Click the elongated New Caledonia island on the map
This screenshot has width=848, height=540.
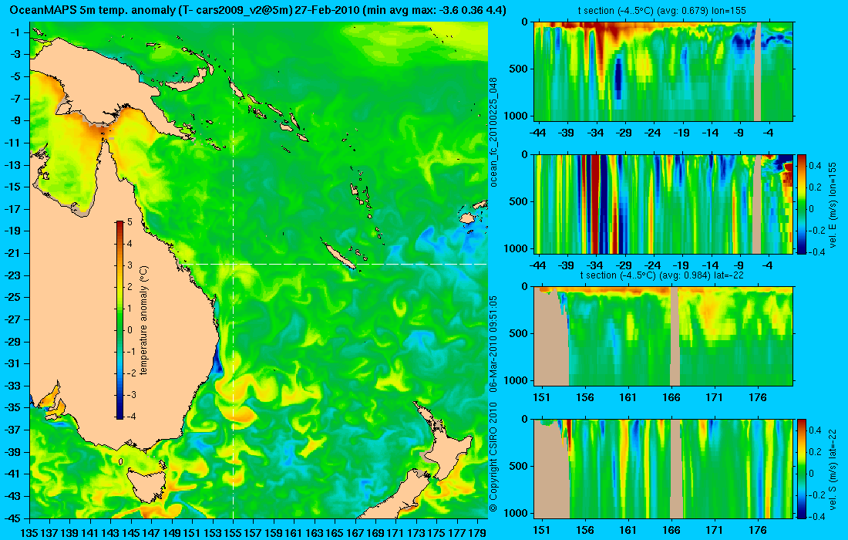click(338, 255)
